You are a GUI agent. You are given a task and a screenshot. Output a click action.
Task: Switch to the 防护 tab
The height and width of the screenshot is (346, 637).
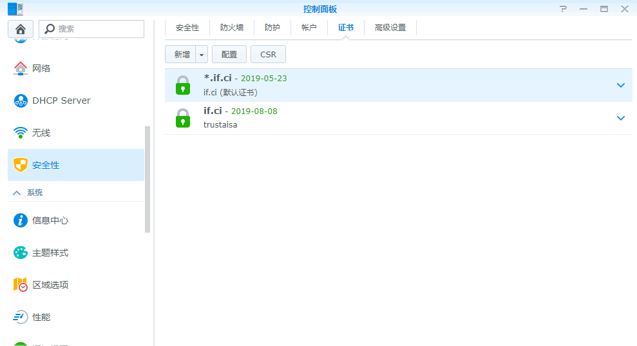click(x=272, y=28)
